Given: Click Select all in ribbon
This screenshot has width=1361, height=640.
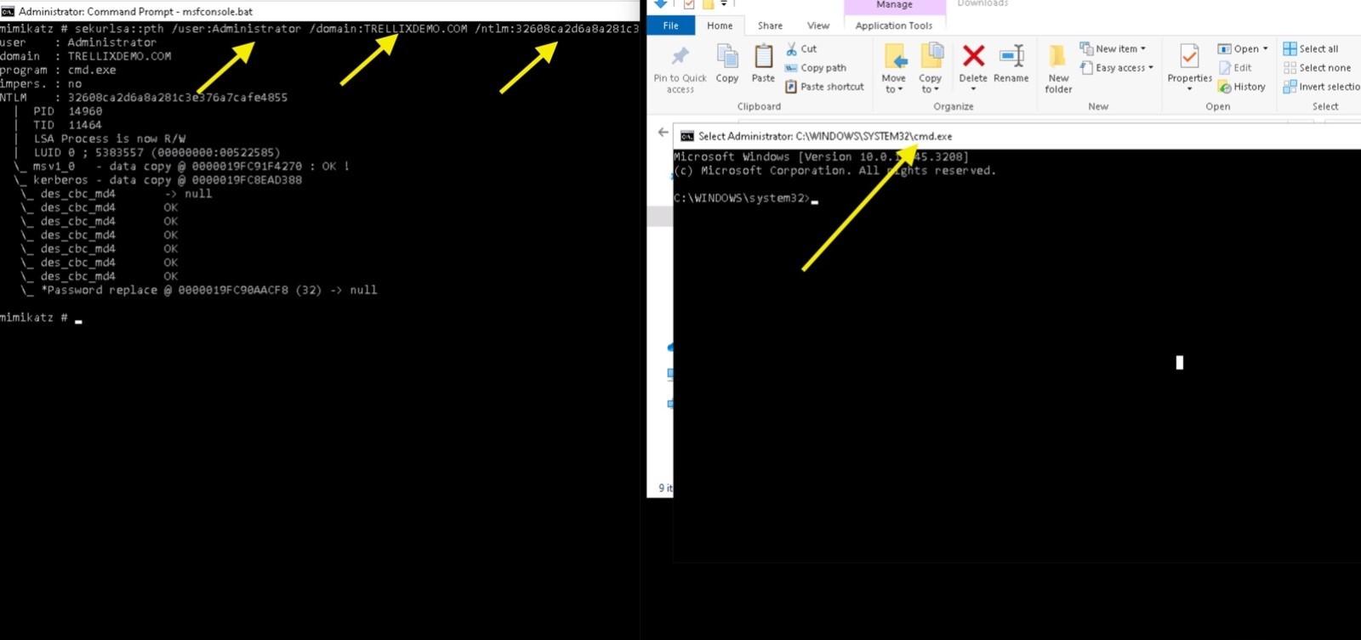Looking at the screenshot, I should (1311, 49).
